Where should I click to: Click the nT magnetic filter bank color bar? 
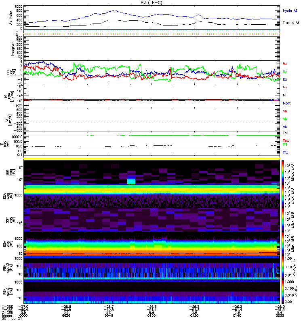click(x=283, y=292)
